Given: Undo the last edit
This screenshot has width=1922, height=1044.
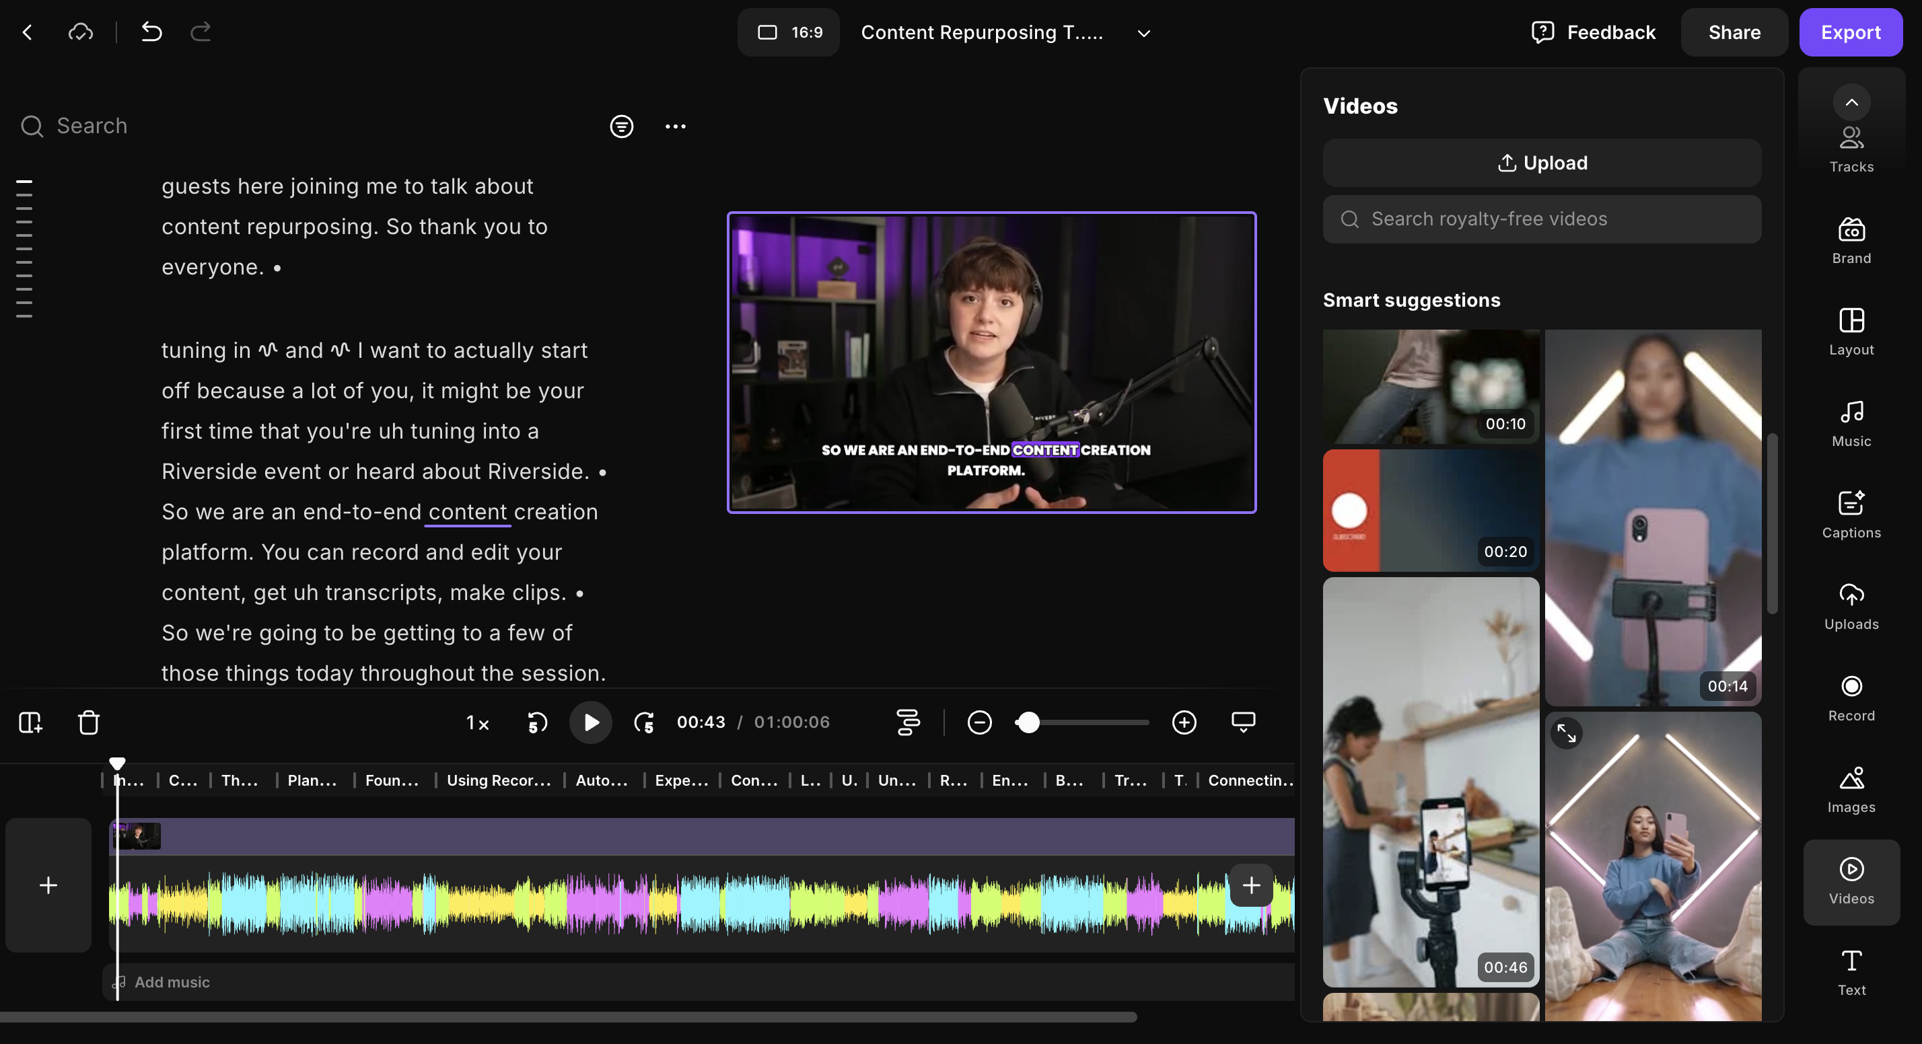Looking at the screenshot, I should 151,32.
